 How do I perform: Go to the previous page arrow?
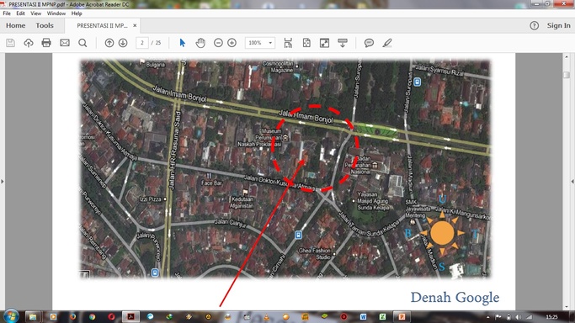109,43
